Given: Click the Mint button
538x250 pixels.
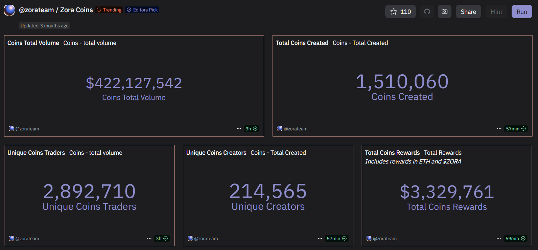Looking at the screenshot, I should [496, 12].
